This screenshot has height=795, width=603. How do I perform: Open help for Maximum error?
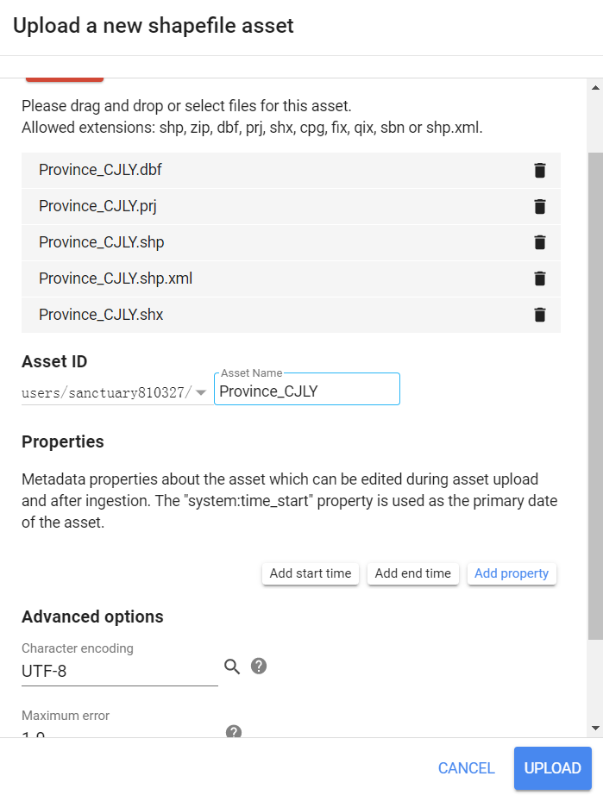pyautogui.click(x=234, y=731)
